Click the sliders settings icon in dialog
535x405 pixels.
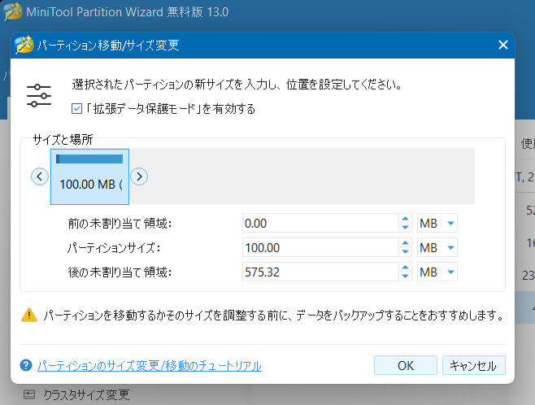(39, 94)
